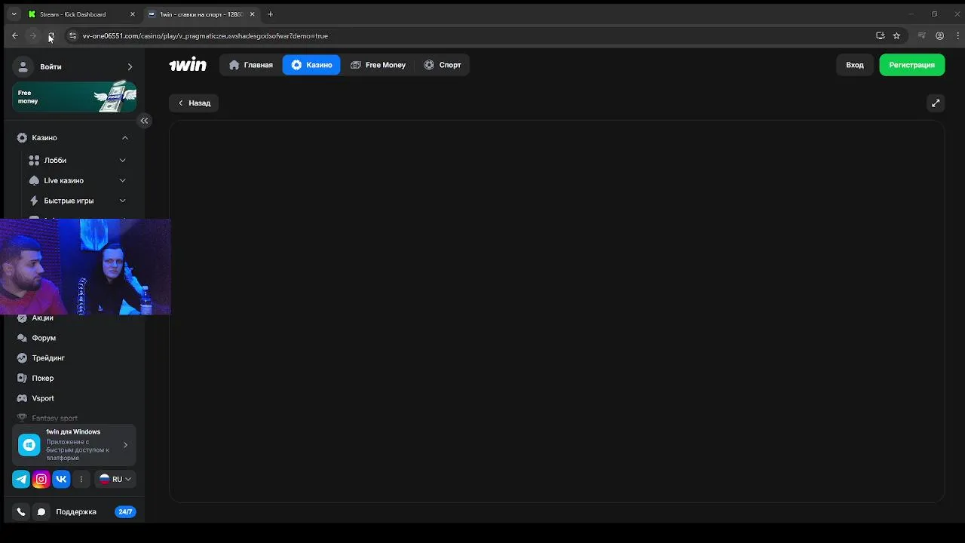Expand the Быстрые игры submenu
The width and height of the screenshot is (965, 543).
tap(122, 201)
